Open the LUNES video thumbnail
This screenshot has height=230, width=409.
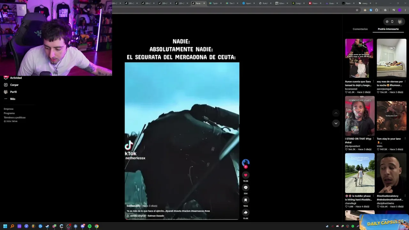[x=391, y=58]
